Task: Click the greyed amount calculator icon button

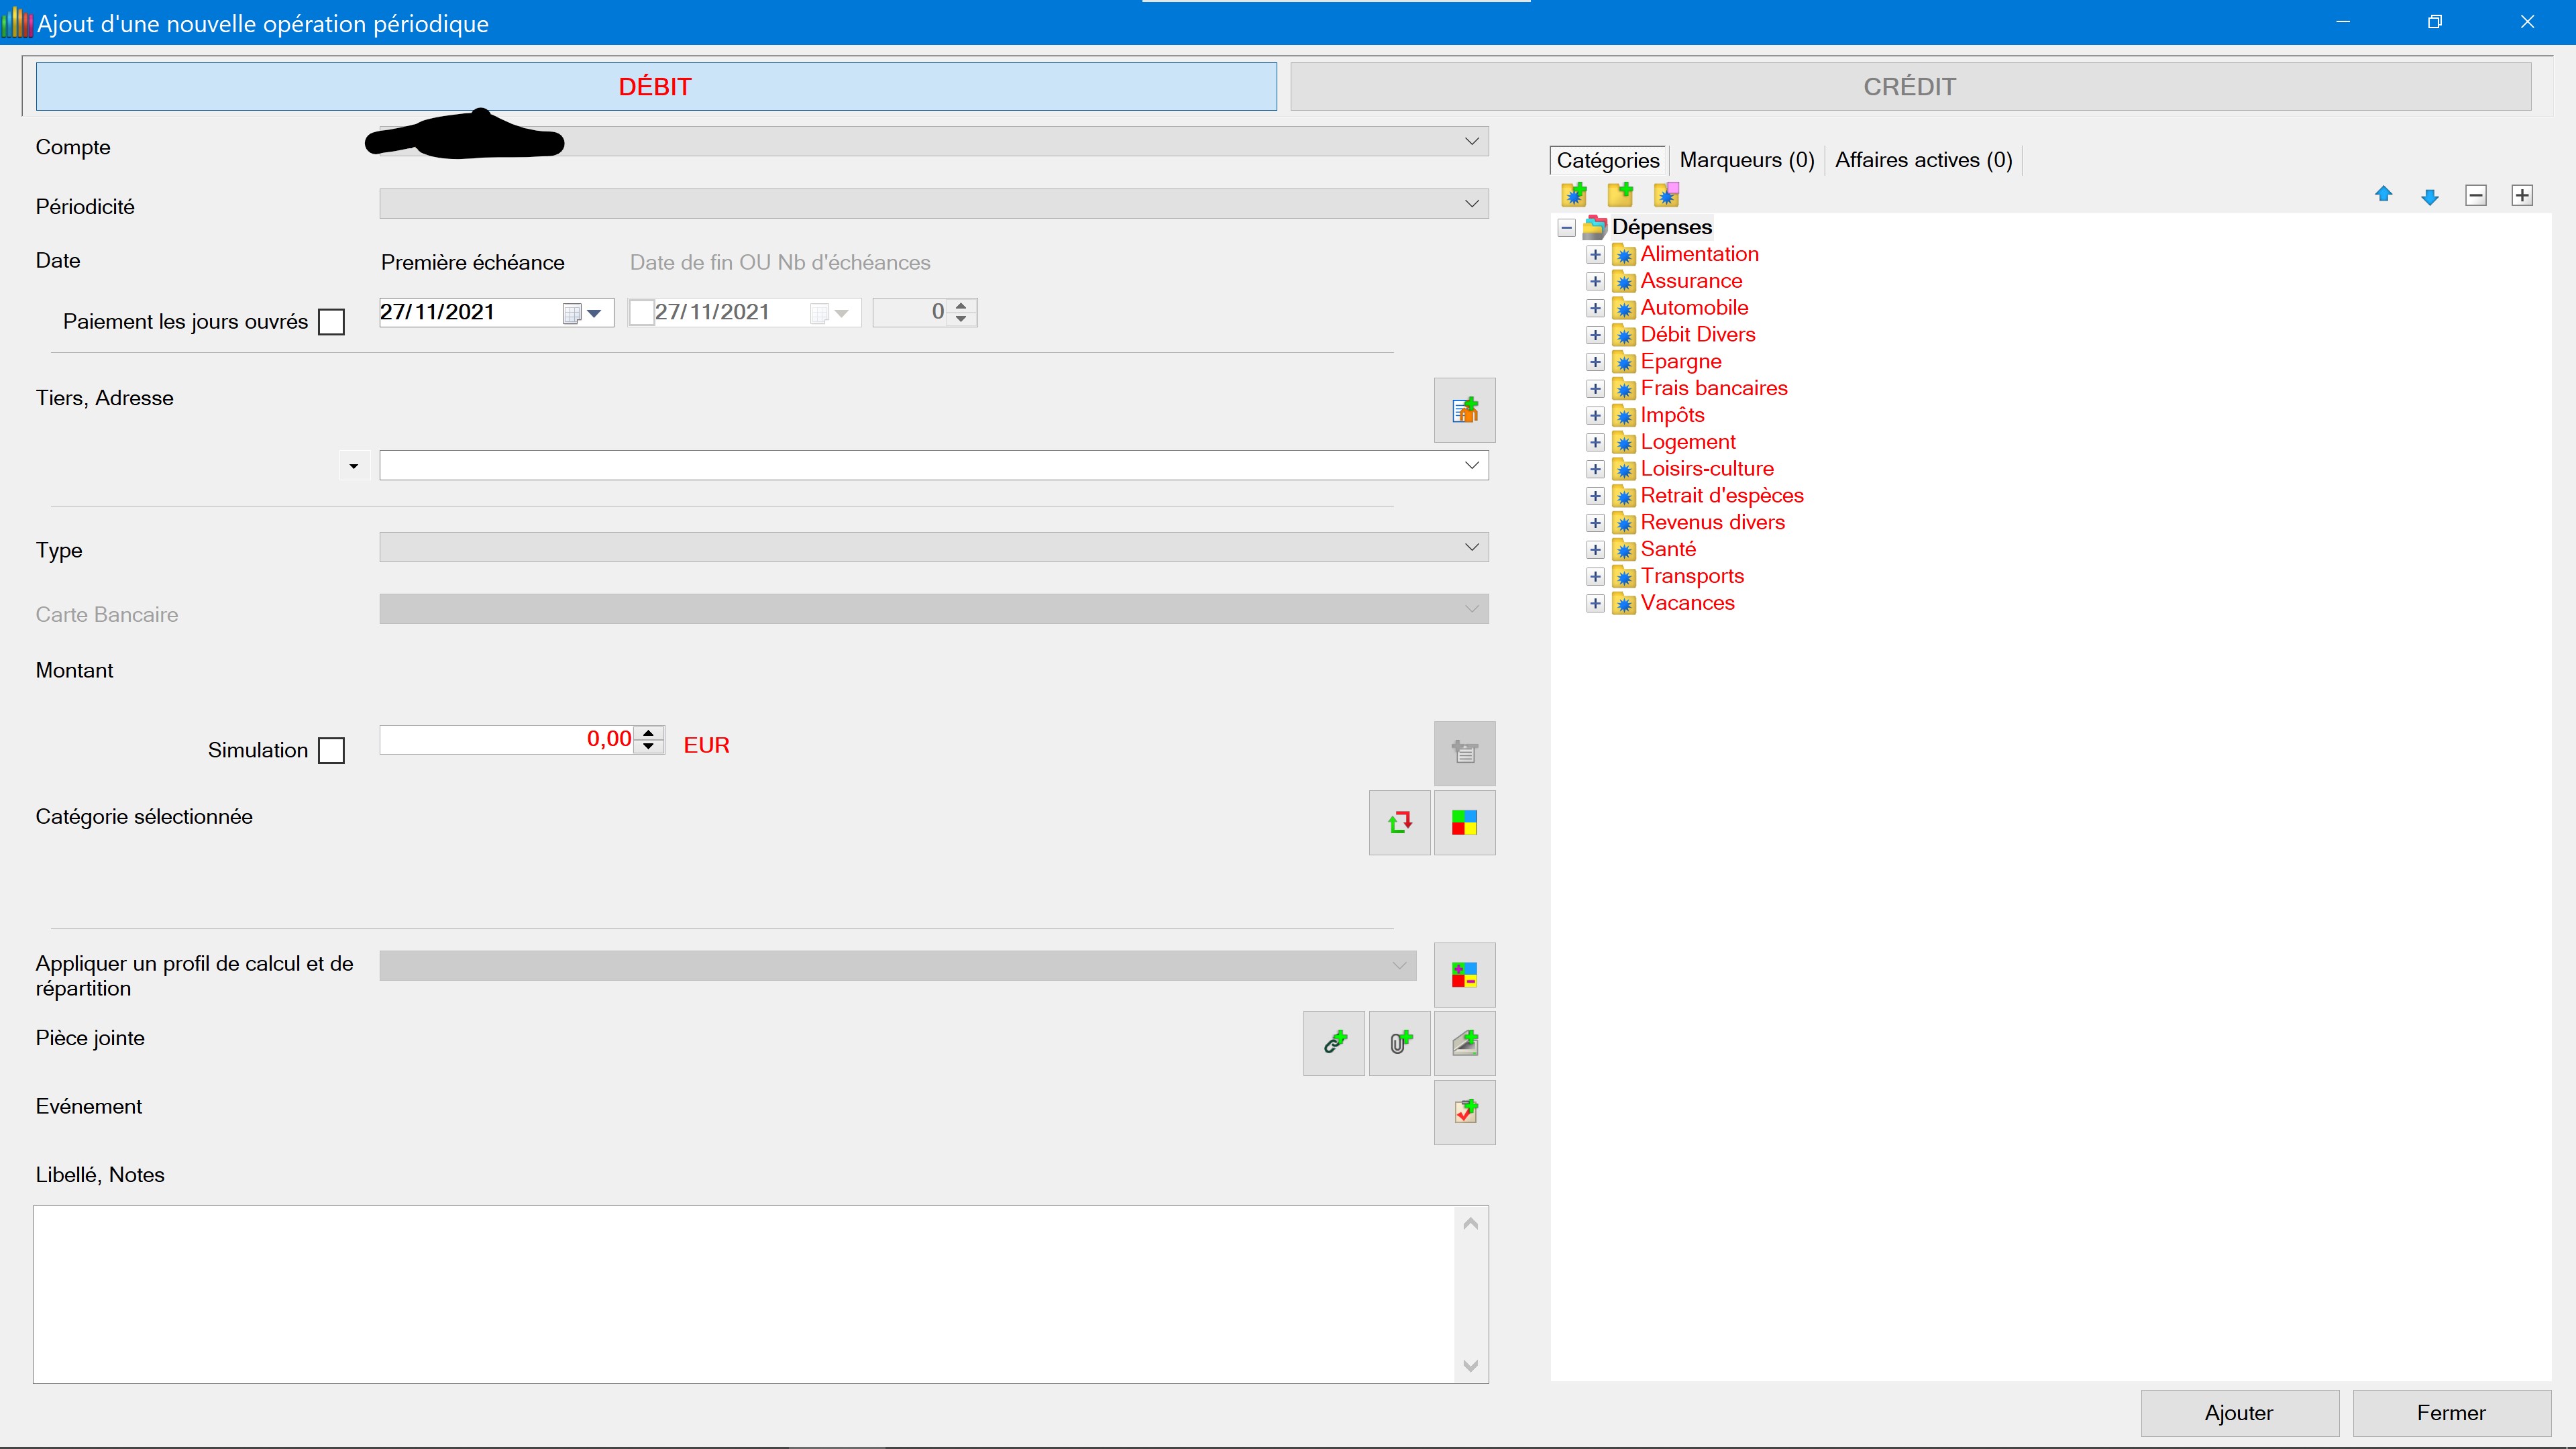Action: [1465, 753]
